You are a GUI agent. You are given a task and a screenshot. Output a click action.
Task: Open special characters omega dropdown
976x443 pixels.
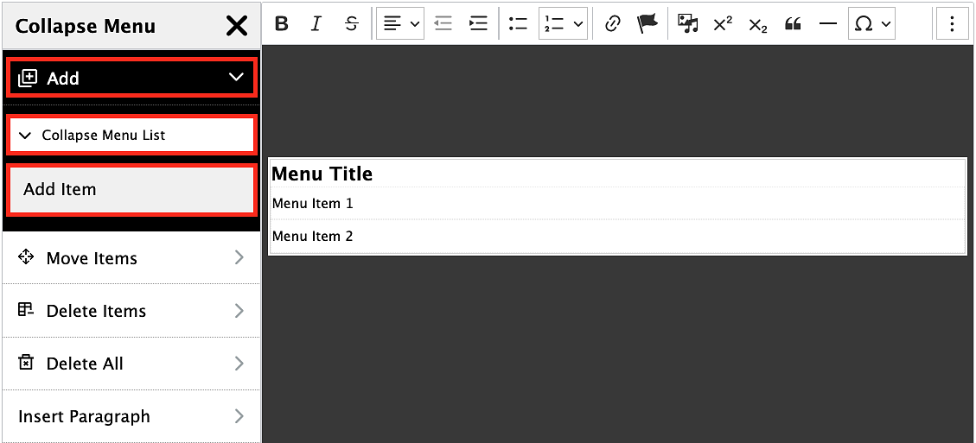(871, 23)
